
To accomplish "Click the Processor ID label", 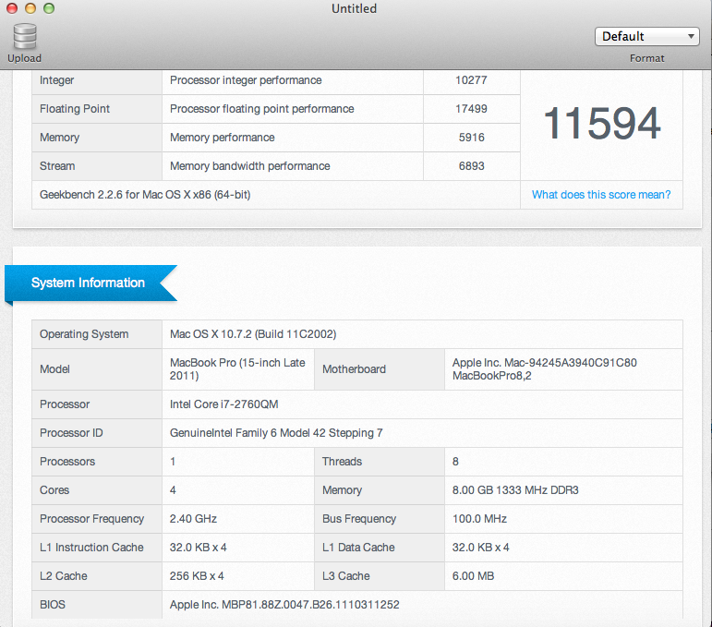I will click(x=71, y=433).
